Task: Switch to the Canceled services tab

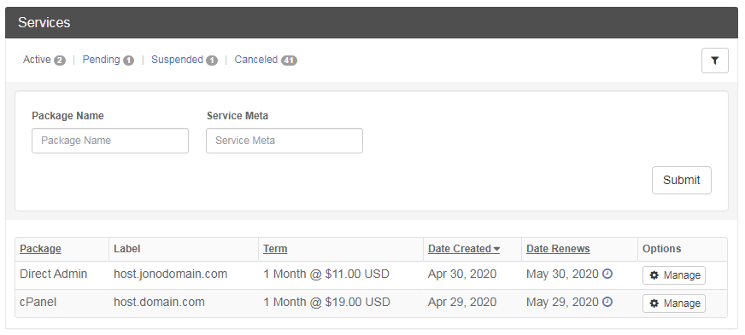Action: [256, 60]
